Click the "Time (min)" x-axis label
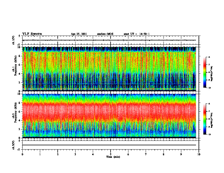This screenshot has width=224, height=173. tap(113, 157)
